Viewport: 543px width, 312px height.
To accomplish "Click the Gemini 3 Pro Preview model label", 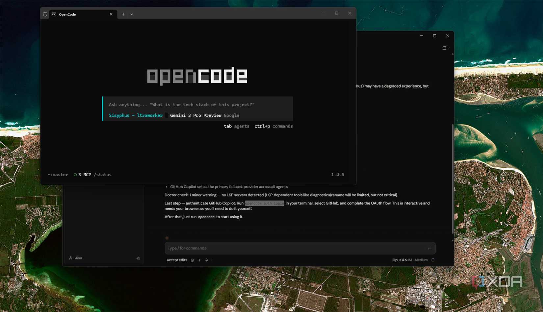I will click(195, 115).
